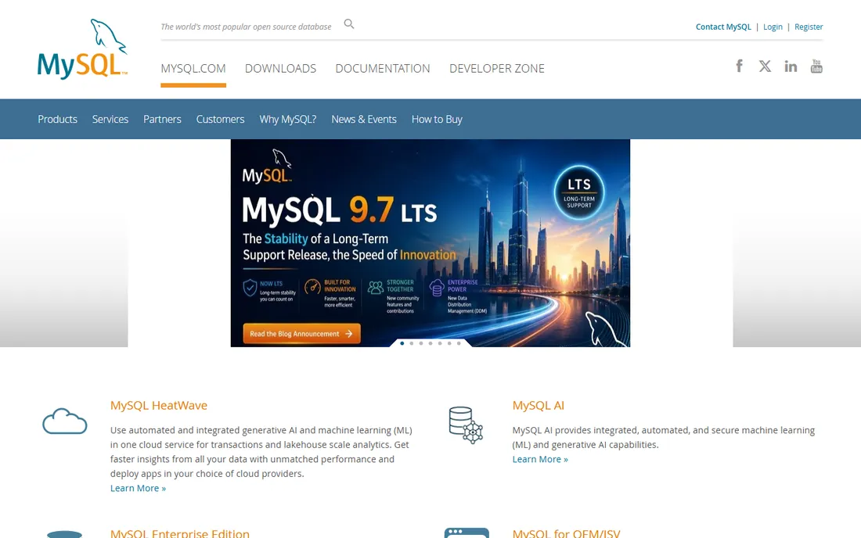This screenshot has height=538, width=861.
Task: Open the Why MySQL? menu
Action: point(288,119)
